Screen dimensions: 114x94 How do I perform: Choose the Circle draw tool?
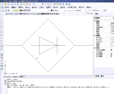tap(2, 32)
